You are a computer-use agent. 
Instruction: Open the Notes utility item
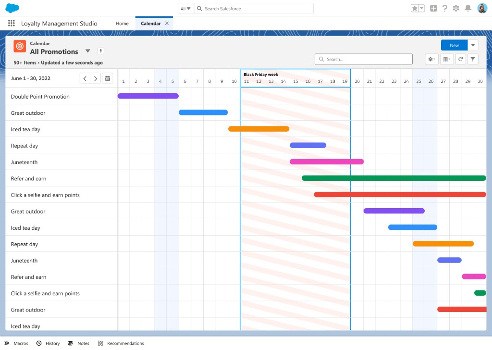pos(79,343)
